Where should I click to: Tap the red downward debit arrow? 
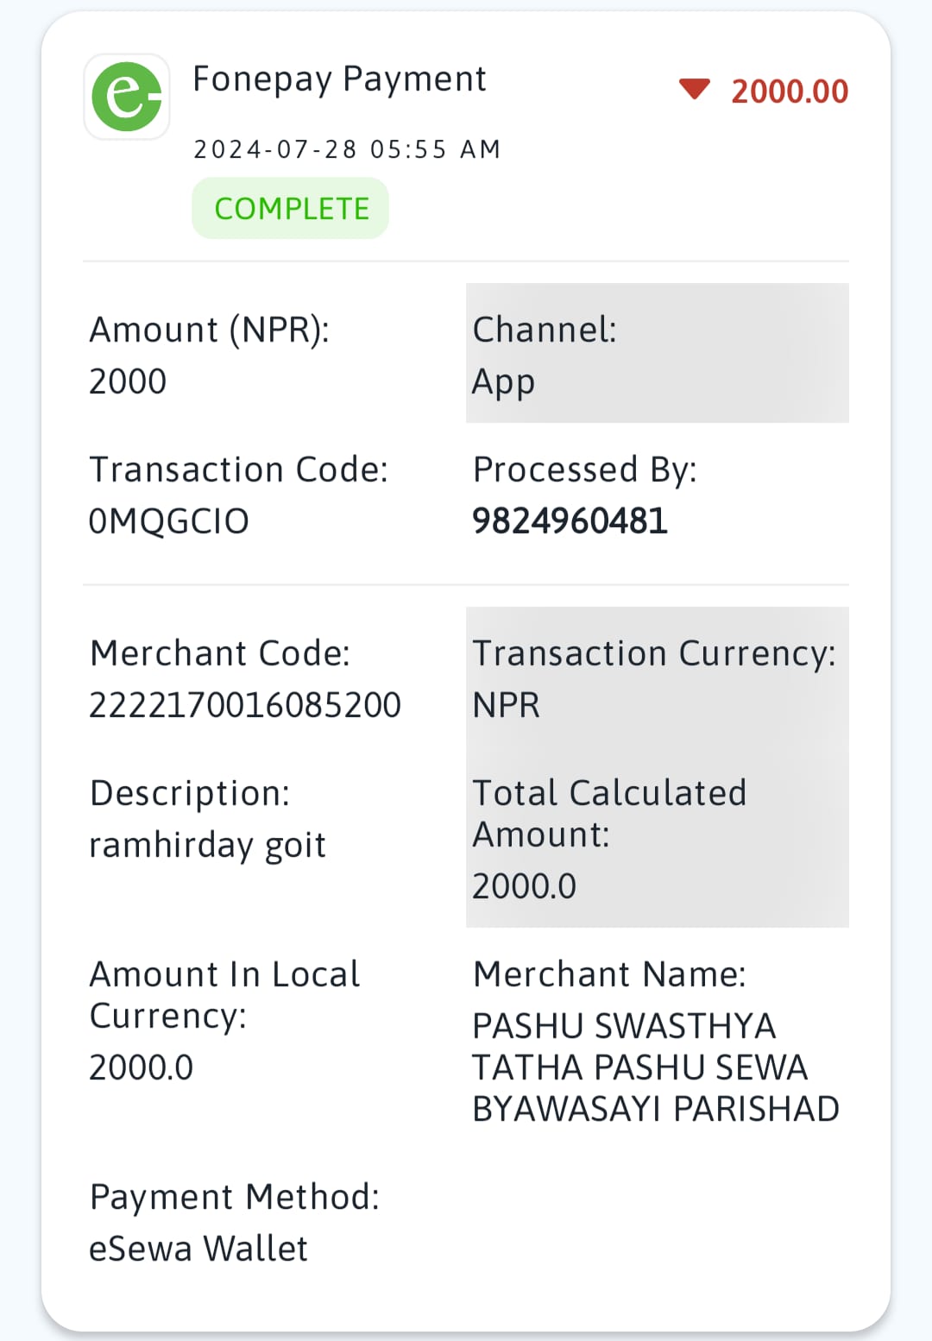695,89
